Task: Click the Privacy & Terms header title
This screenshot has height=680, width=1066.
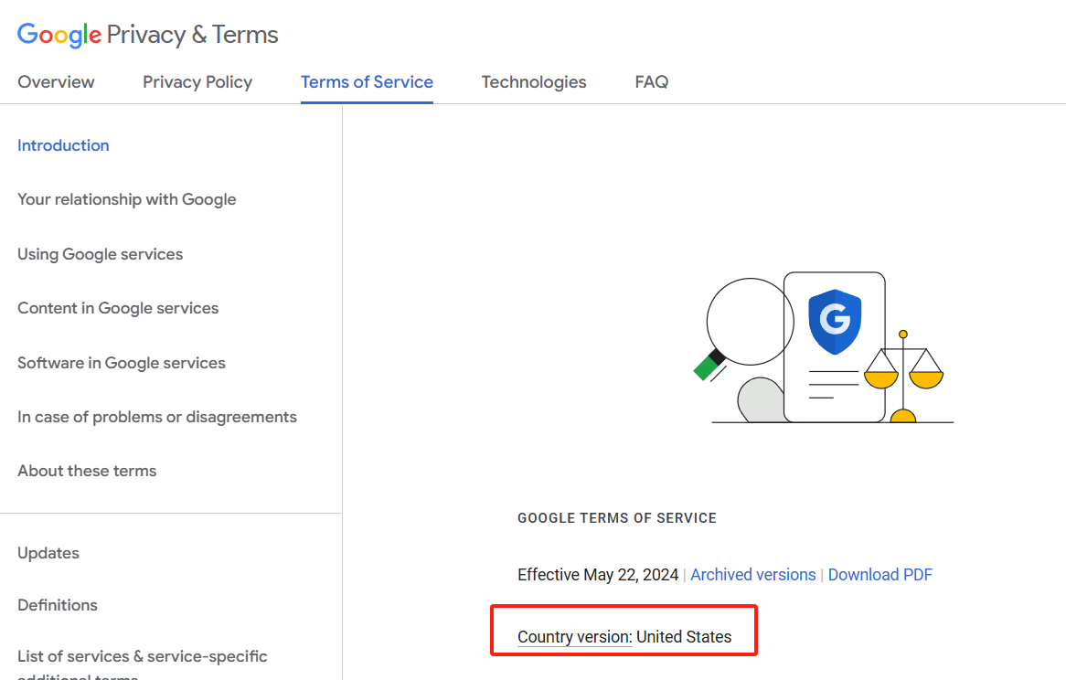Action: [x=192, y=35]
